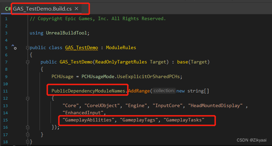
Task: Click the fold end marker on line 16
Action: click(28, 128)
